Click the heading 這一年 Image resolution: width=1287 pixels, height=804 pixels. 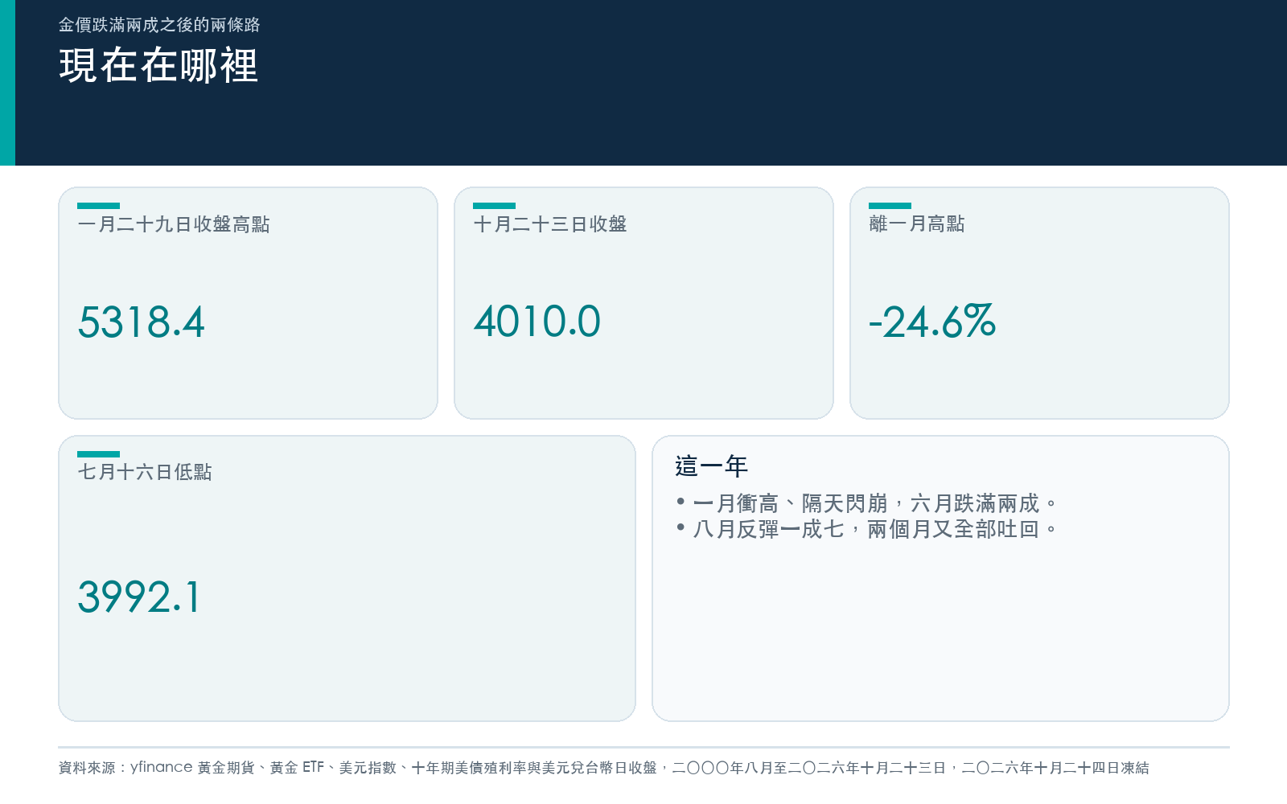coord(712,466)
